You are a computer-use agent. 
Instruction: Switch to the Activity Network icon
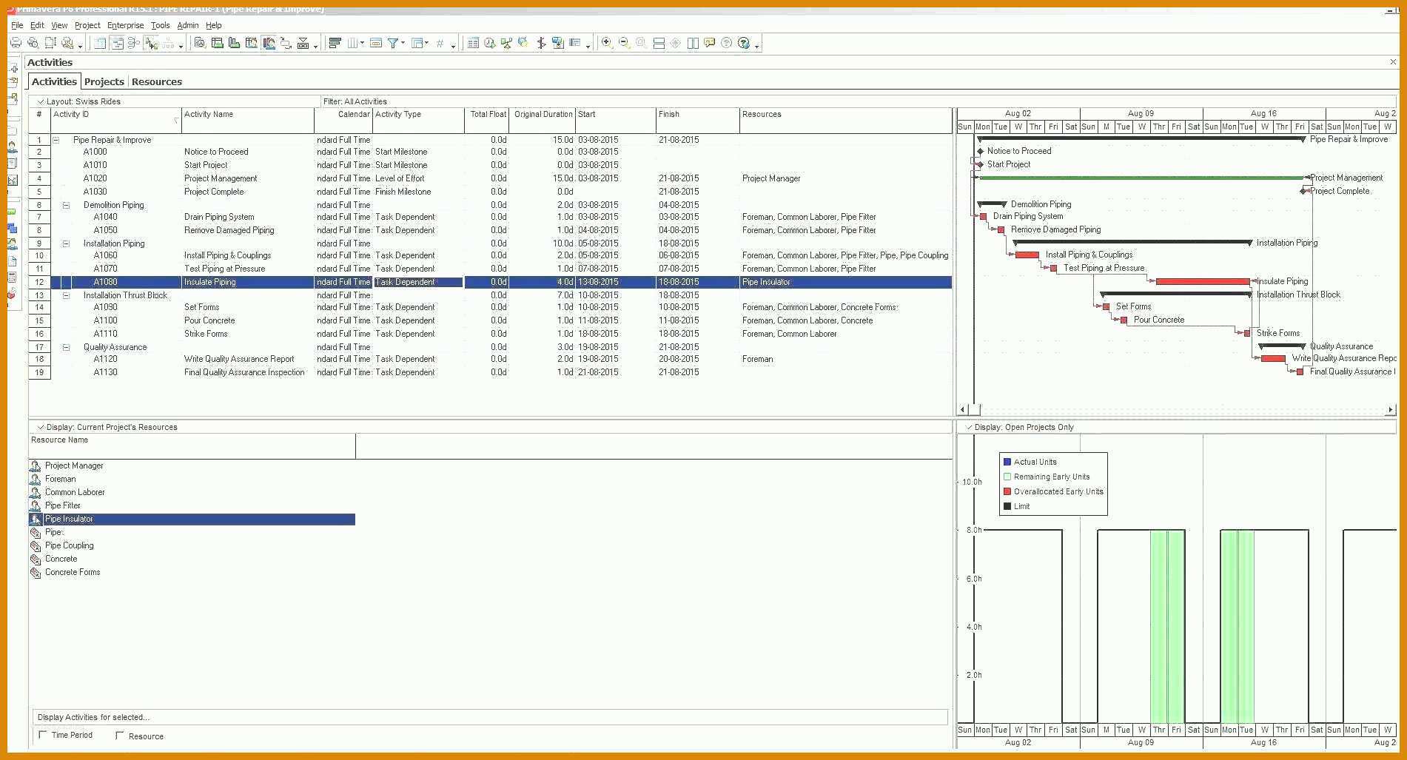(x=134, y=43)
